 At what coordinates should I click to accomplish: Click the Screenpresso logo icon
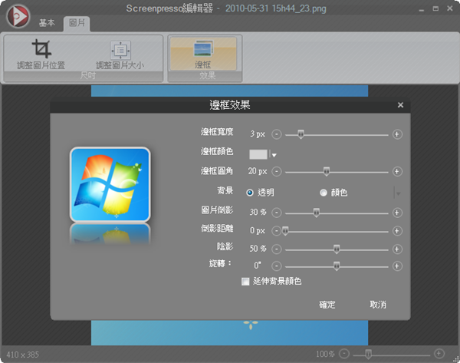[x=18, y=16]
